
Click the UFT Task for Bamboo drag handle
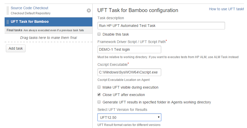click(x=8, y=22)
